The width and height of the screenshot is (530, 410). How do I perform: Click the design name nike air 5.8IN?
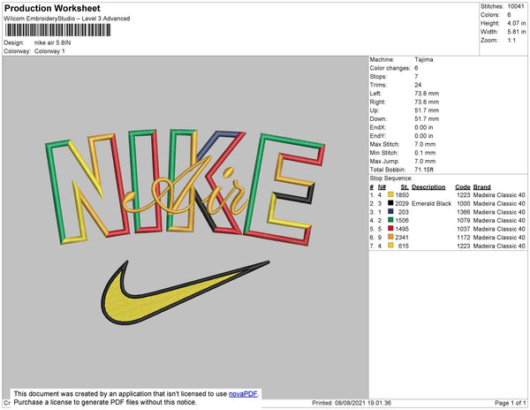(x=52, y=43)
